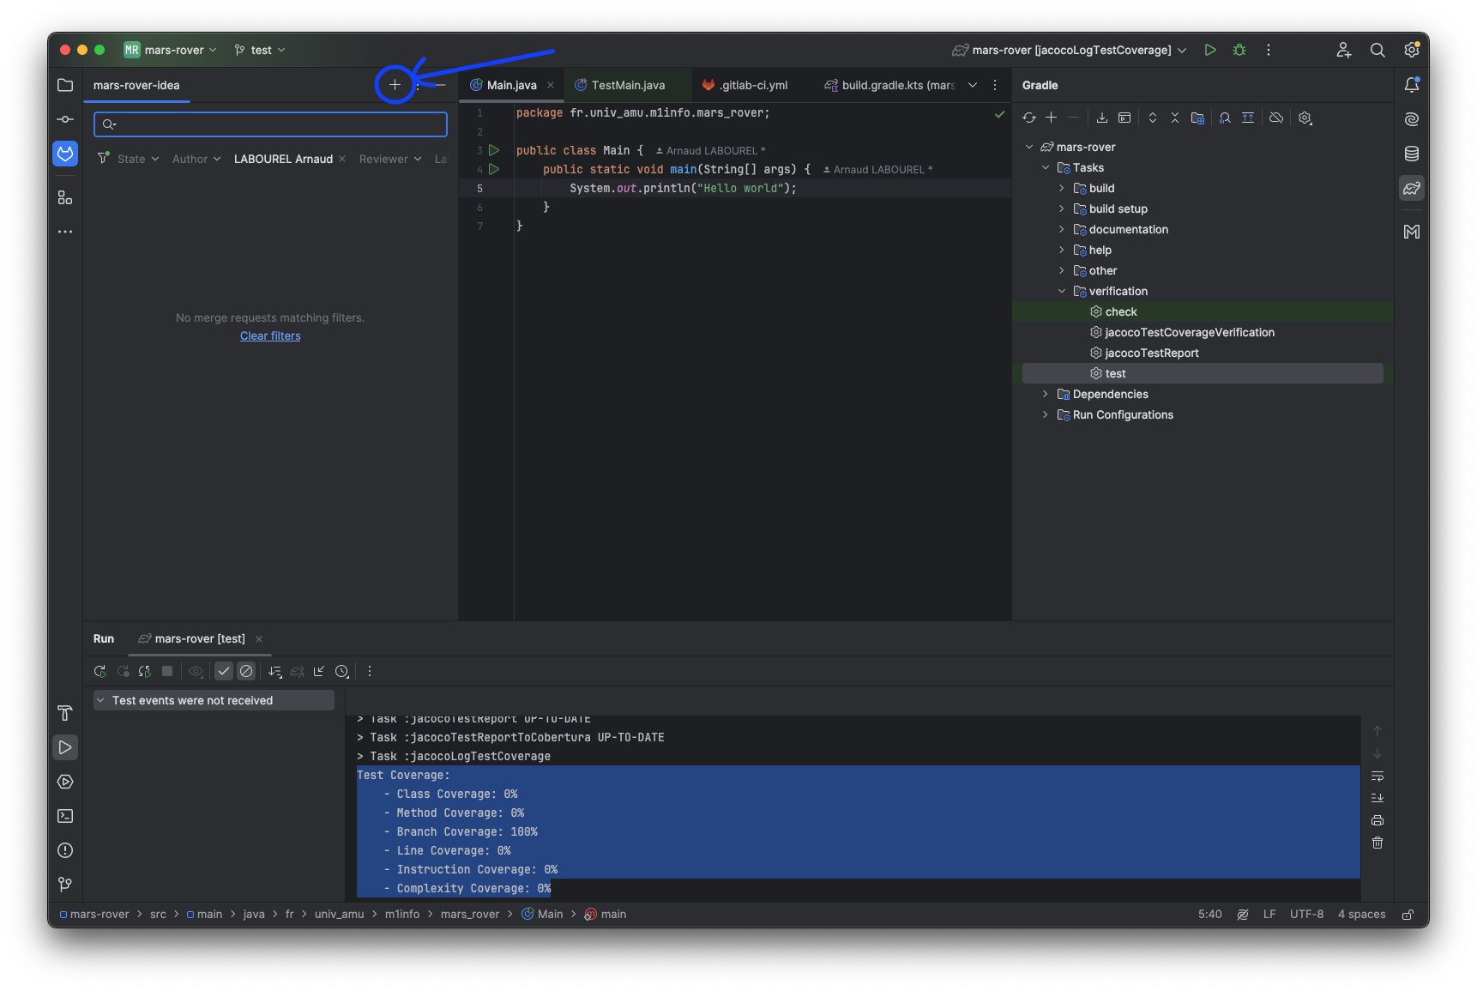
Task: Run Main class from gutter arrow on line 3
Action: tap(494, 150)
